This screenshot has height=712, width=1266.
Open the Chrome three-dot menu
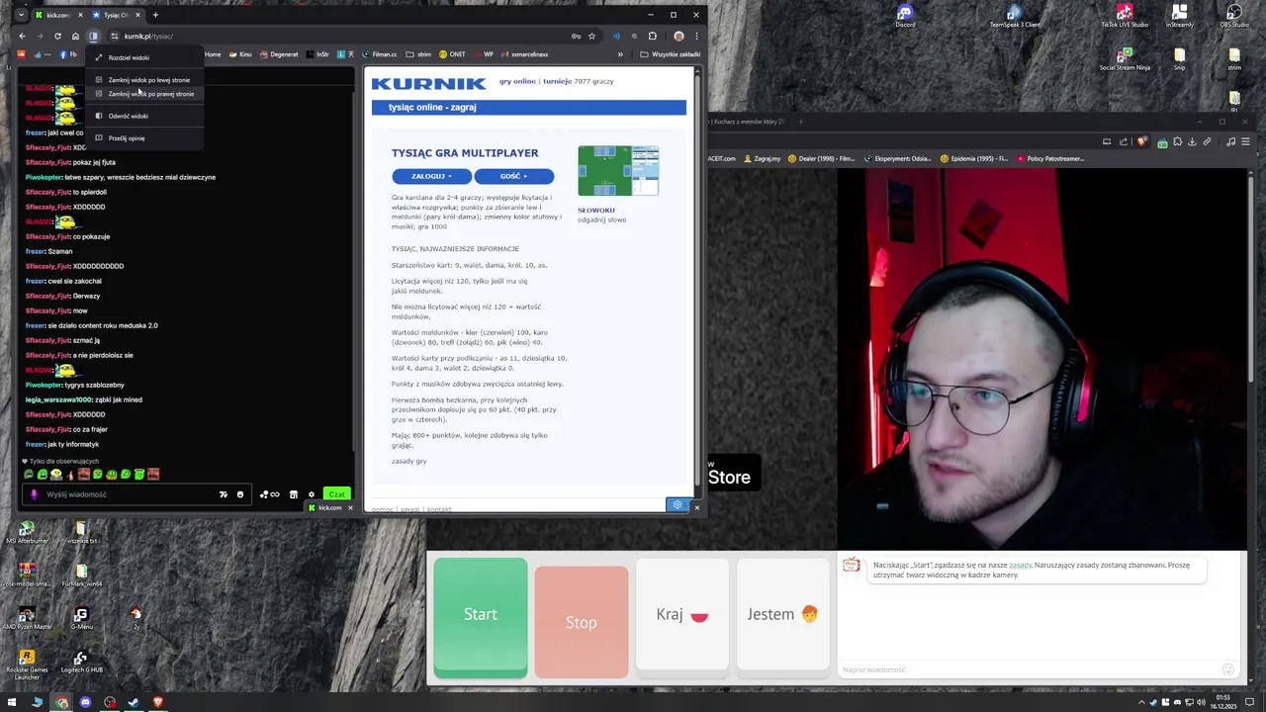point(696,37)
